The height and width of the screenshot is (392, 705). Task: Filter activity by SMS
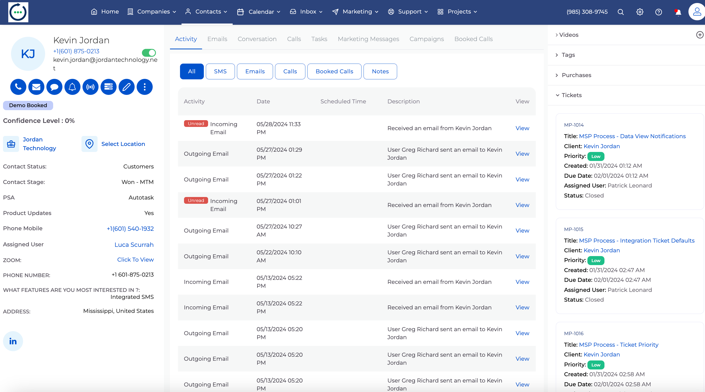220,71
